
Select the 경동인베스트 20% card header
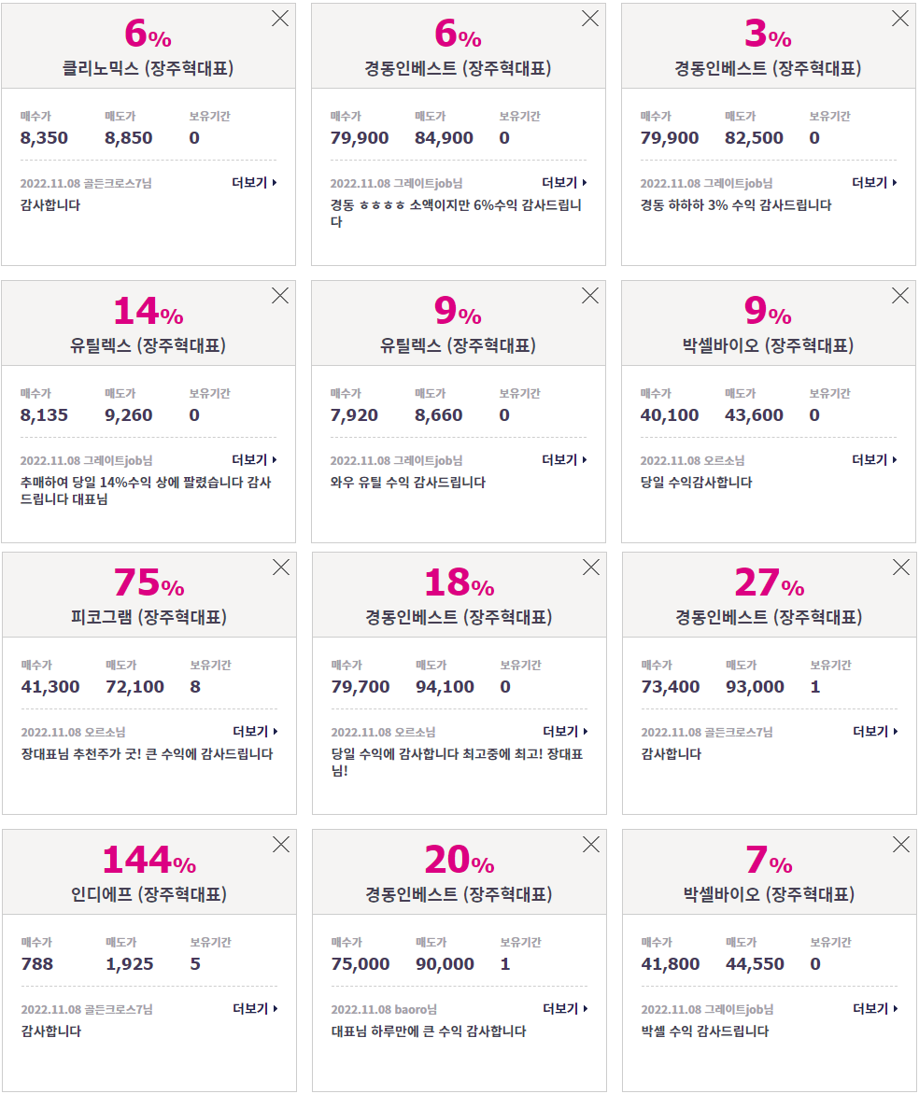coord(459,872)
